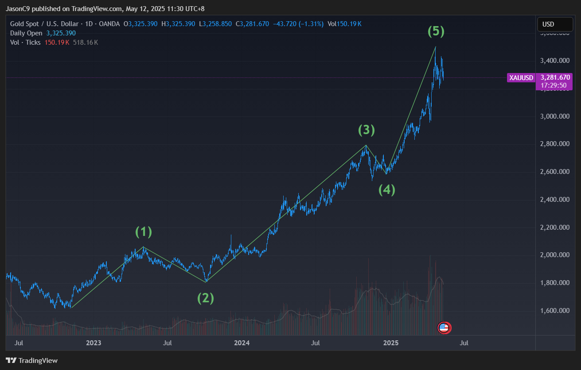Click the 3,400.000 price scale label
Screen dimensions: 581x370
(555, 61)
